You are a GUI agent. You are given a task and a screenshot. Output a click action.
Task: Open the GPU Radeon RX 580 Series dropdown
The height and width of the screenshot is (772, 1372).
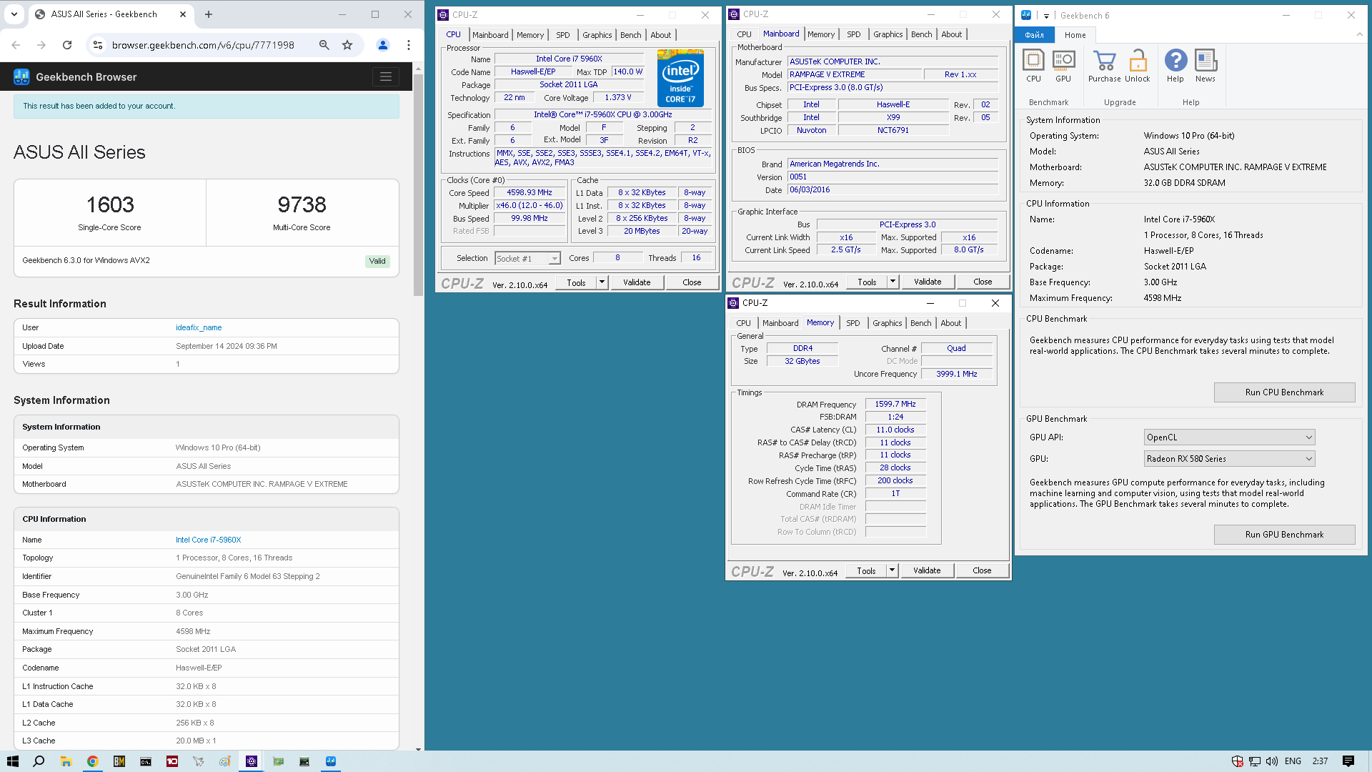[x=1229, y=459]
